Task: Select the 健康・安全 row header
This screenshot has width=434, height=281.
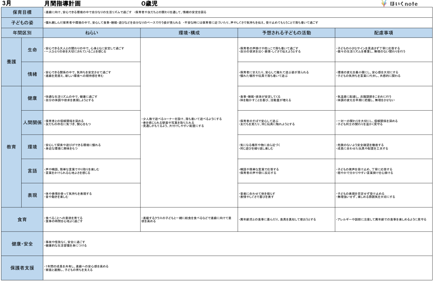Action: [x=22, y=243]
